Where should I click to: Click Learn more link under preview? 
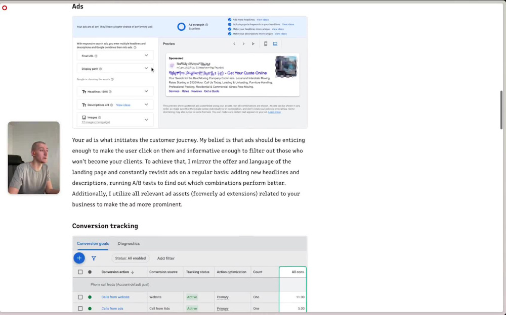[x=274, y=112]
